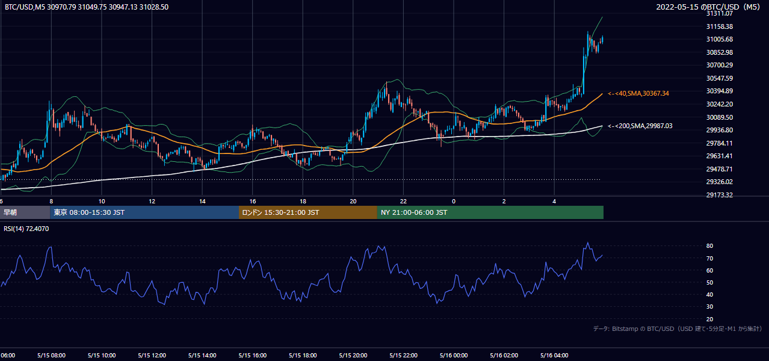Click hour tick 8 under the price chart
The height and width of the screenshot is (361, 769).
(51, 201)
